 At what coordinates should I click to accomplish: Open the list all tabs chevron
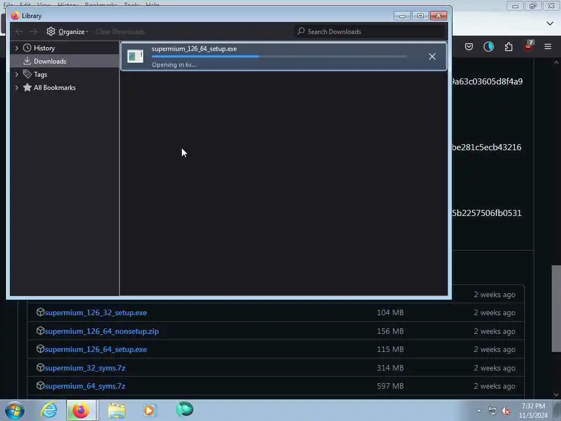[x=550, y=24]
